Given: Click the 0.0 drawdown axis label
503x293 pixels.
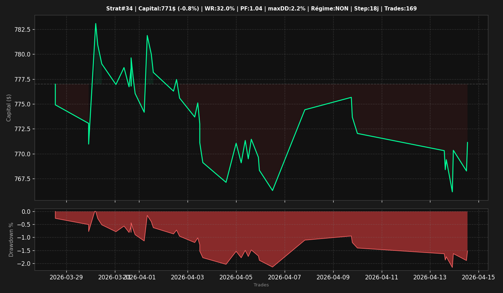Looking at the screenshot, I should (x=26, y=212).
